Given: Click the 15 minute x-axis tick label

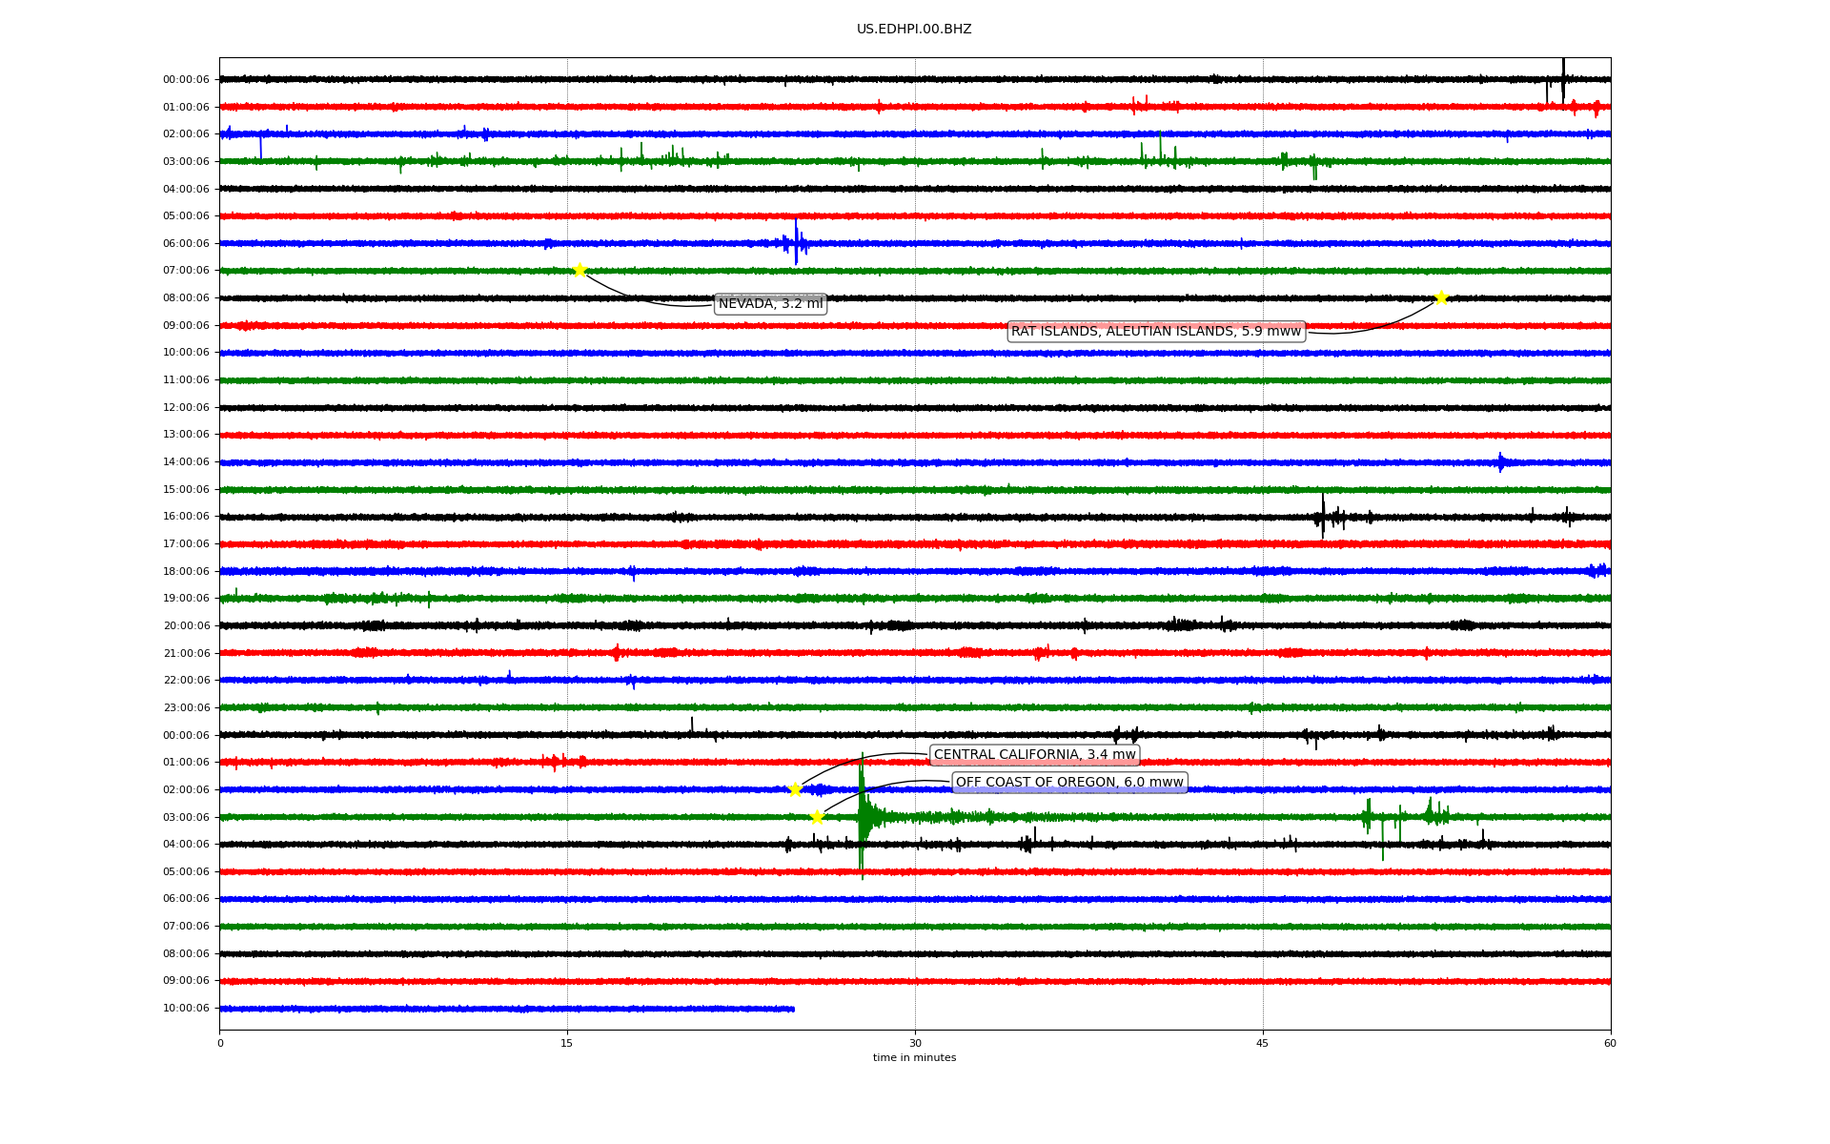Looking at the screenshot, I should pyautogui.click(x=567, y=1043).
